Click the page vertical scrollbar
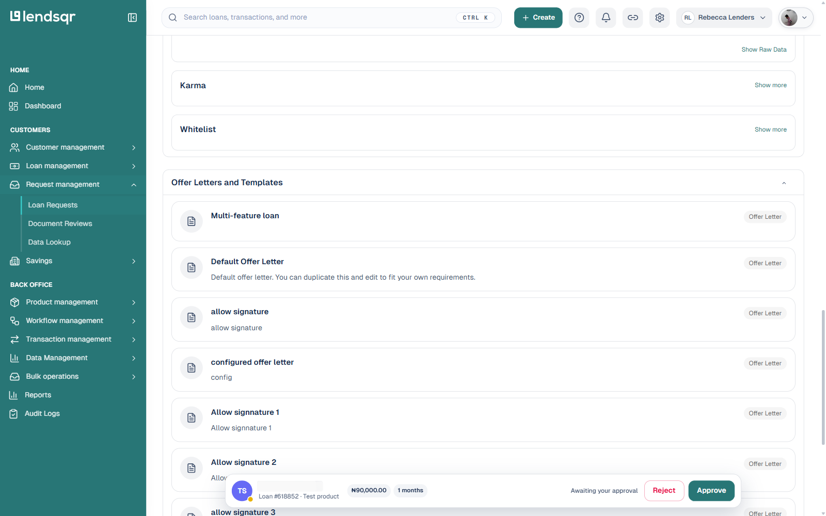Image resolution: width=826 pixels, height=516 pixels. [823, 377]
